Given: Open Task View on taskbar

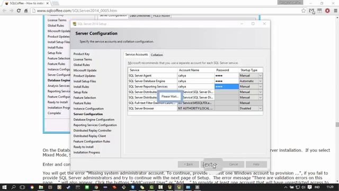Looking at the screenshot, I should point(22,187).
